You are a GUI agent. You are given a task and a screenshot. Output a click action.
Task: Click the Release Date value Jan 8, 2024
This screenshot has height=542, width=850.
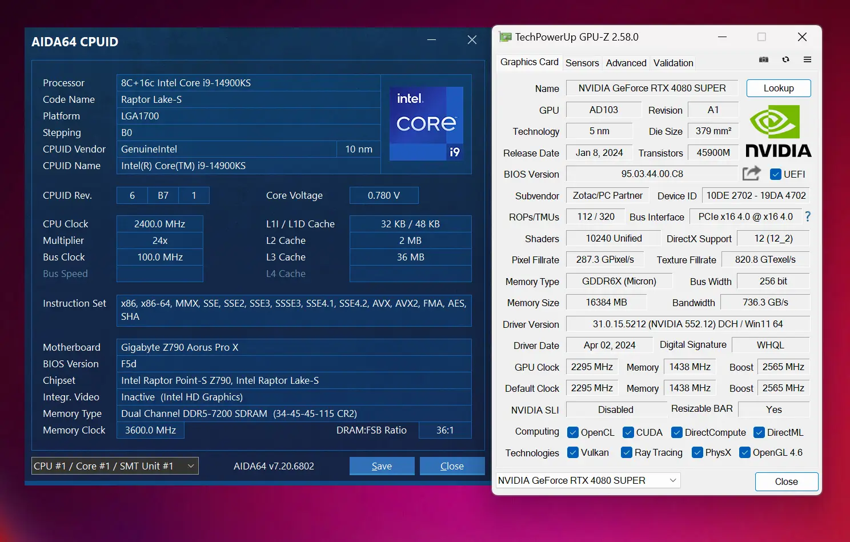pos(599,152)
